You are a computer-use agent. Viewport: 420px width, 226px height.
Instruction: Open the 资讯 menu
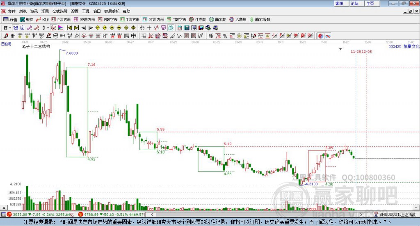coord(34,11)
